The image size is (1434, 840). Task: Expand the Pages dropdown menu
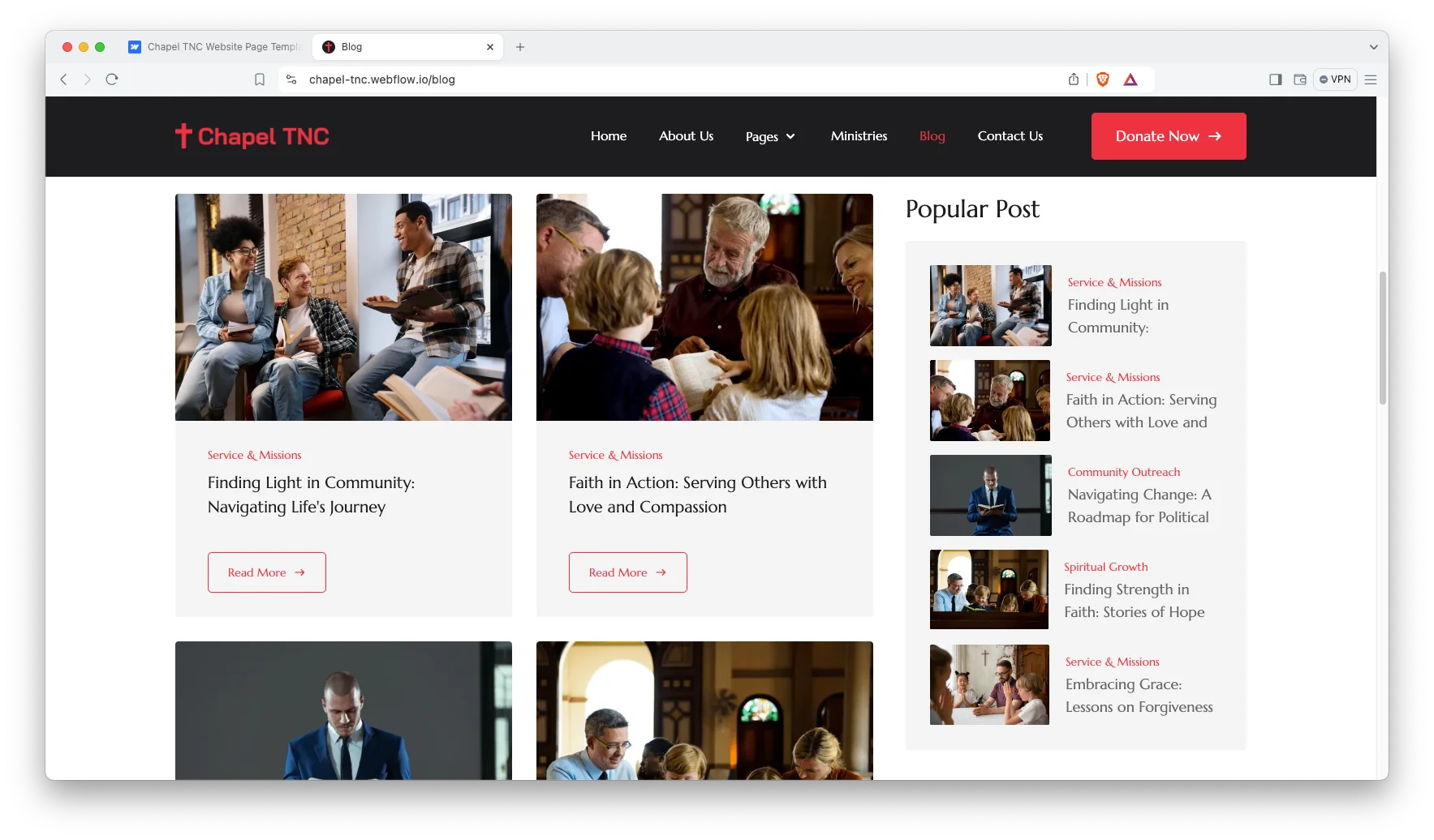pos(770,136)
